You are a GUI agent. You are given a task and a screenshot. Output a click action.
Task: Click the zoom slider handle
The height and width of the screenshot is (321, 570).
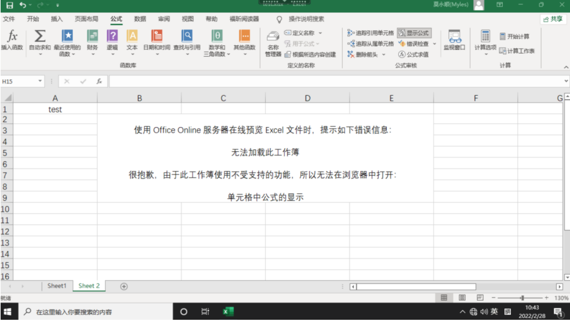(x=522, y=298)
